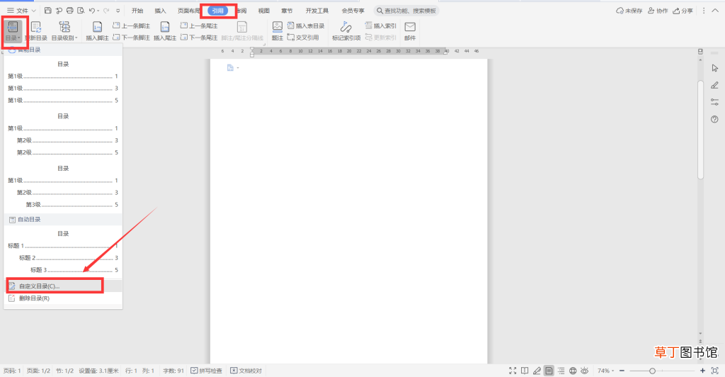Open the 文件 file menu
The width and height of the screenshot is (725, 377).
tap(21, 10)
